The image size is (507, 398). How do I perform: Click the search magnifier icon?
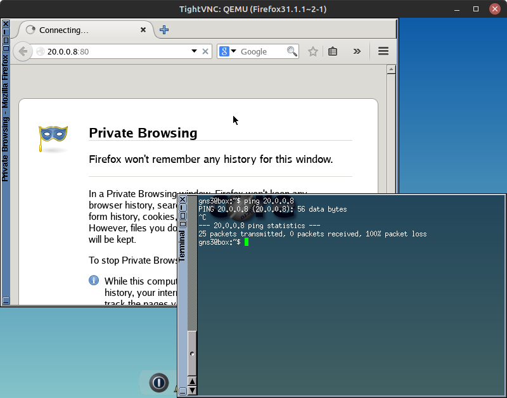click(x=292, y=51)
